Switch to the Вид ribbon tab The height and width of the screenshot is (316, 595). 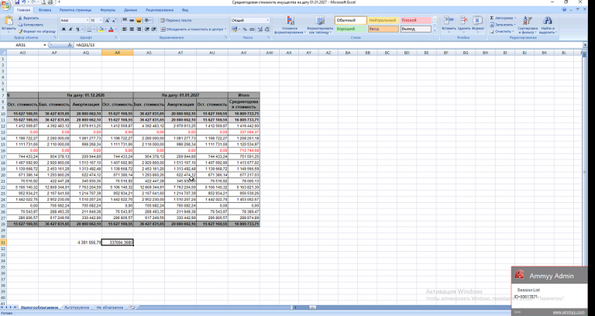[185, 10]
